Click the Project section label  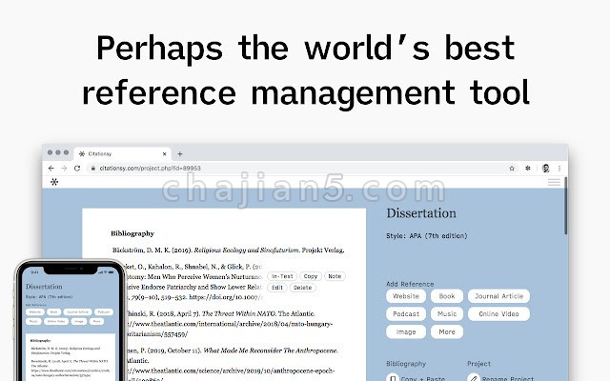click(478, 364)
